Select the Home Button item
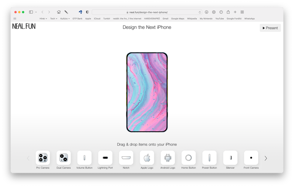The height and width of the screenshot is (187, 294). tap(189, 158)
